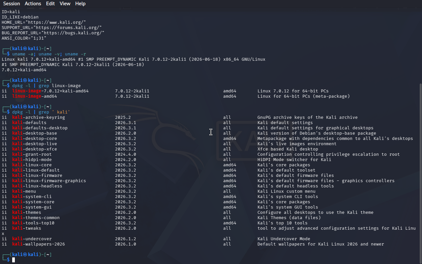Click the 'uname -a; uname -v; uname -r' command
422x264 pixels.
(x=49, y=54)
